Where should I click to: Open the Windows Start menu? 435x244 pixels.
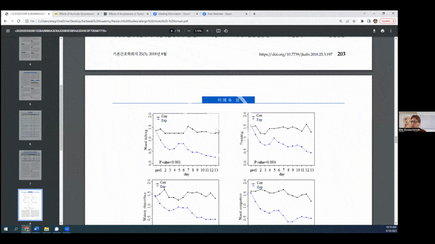tap(5, 229)
